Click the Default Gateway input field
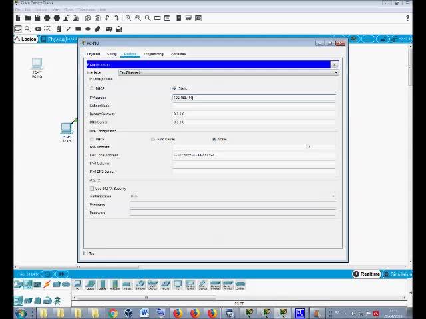426x319 pixels. (x=254, y=114)
